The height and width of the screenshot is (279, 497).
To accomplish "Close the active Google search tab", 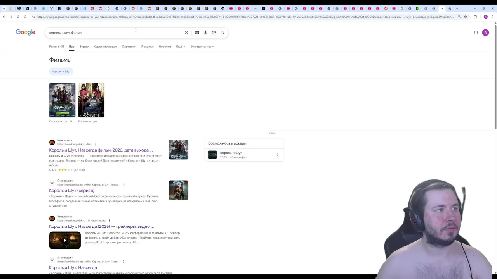I will pos(442,8).
